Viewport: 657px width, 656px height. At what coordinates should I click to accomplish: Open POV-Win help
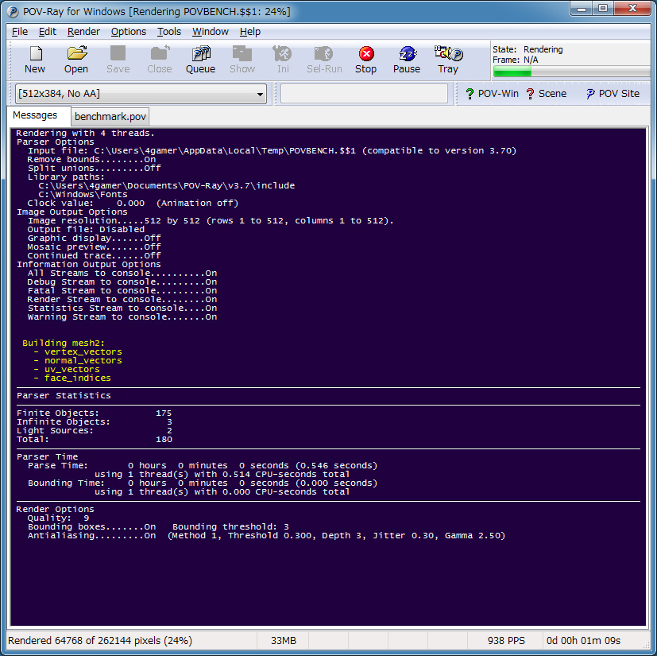pos(492,94)
